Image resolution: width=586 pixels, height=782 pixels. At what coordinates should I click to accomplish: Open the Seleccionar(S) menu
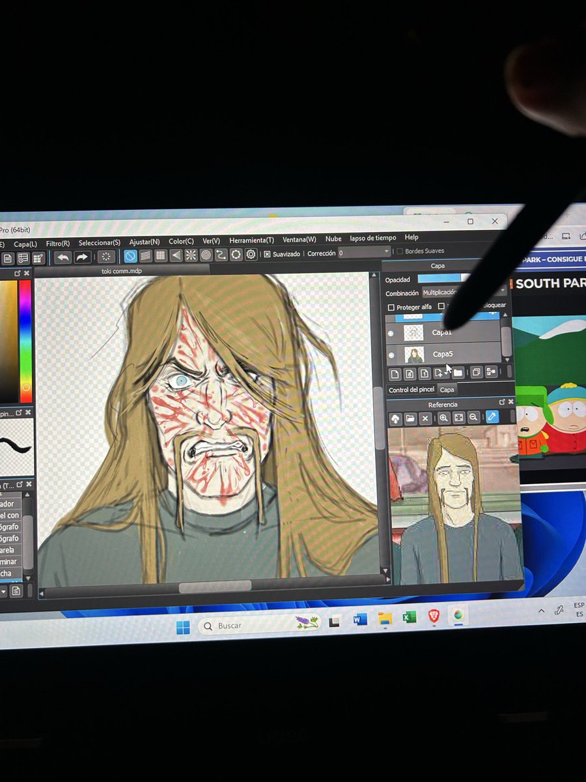coord(100,242)
